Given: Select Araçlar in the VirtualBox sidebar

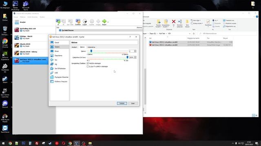Looking at the screenshot, I should (x=34, y=22).
